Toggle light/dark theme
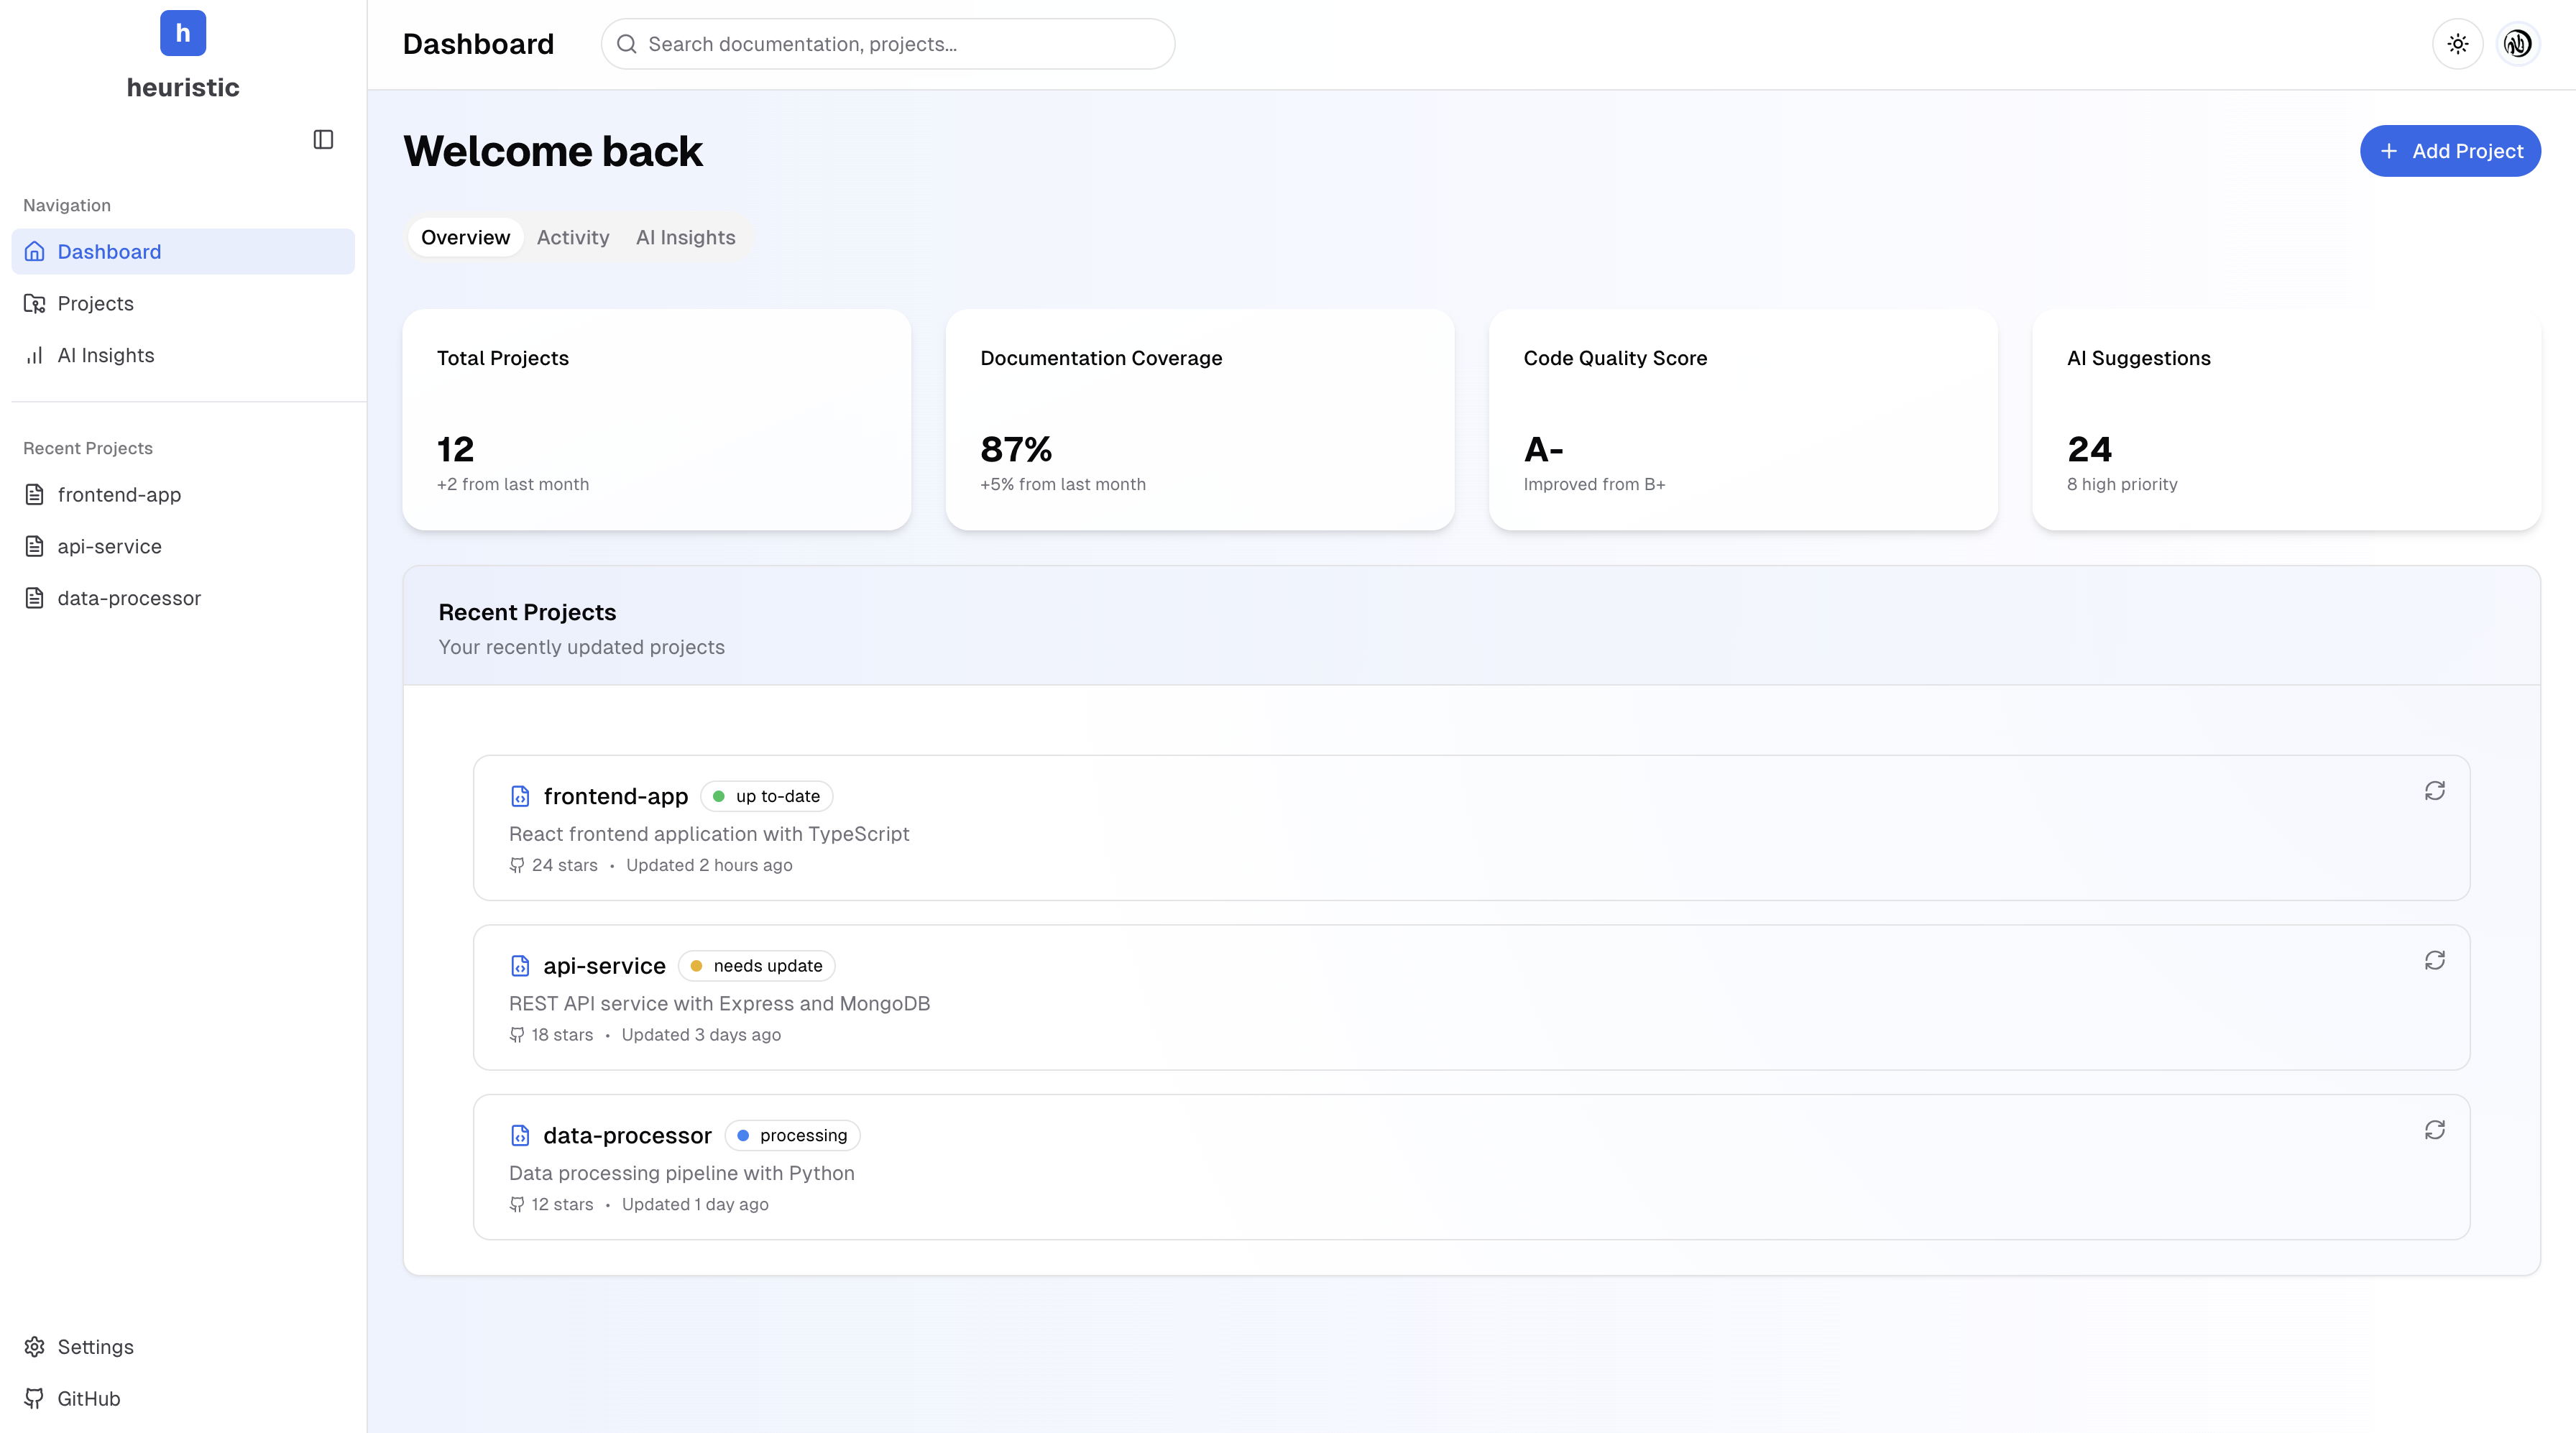This screenshot has width=2576, height=1433. (2457, 44)
